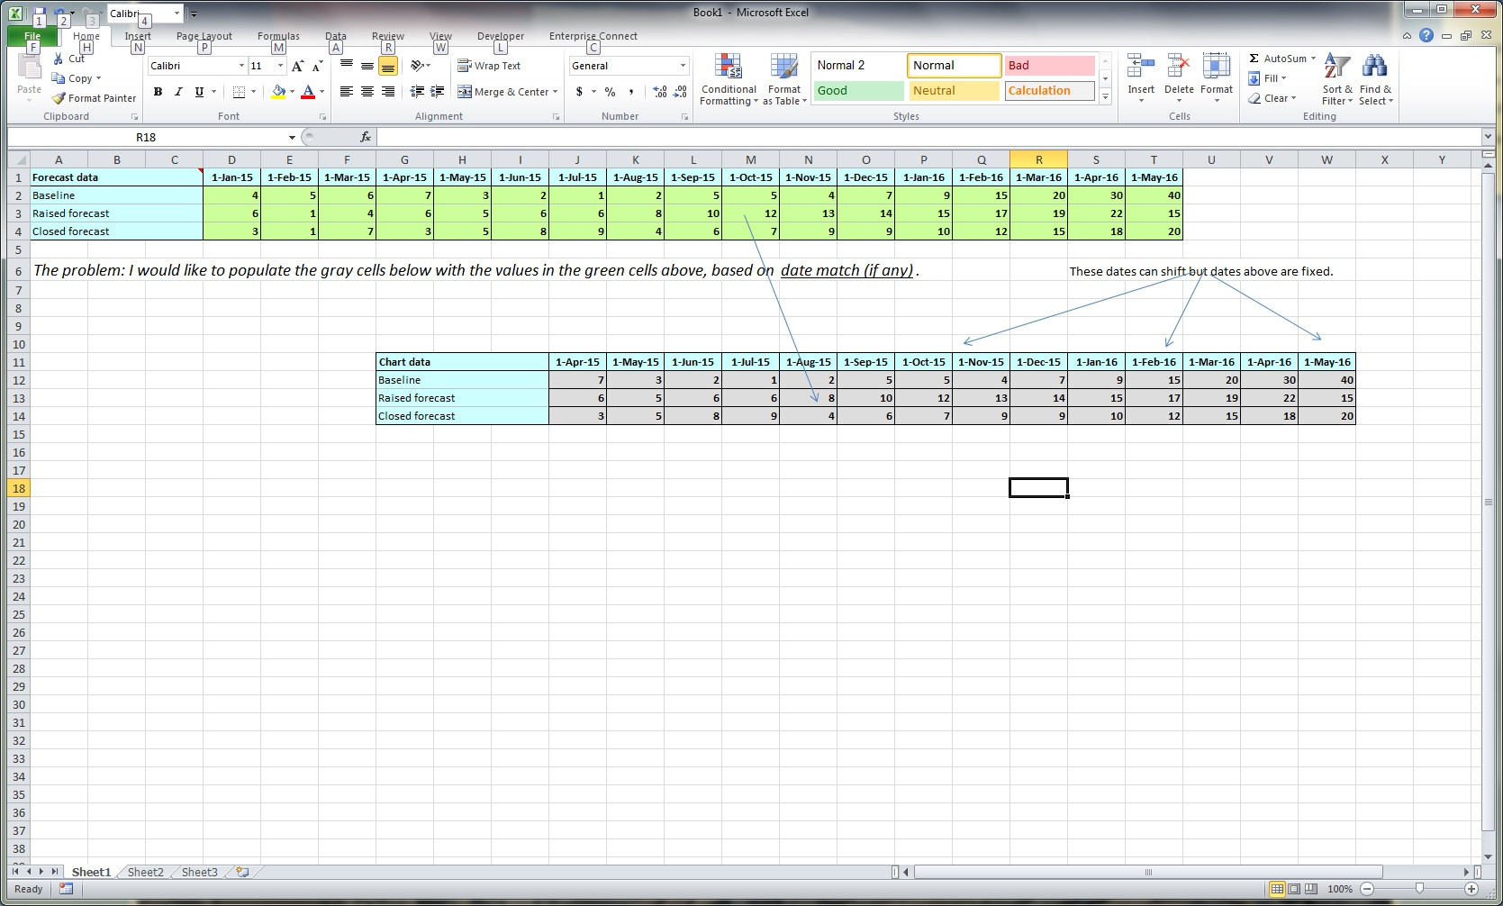The image size is (1503, 906).
Task: Click the Orientation text rotation icon
Action: pyautogui.click(x=418, y=66)
